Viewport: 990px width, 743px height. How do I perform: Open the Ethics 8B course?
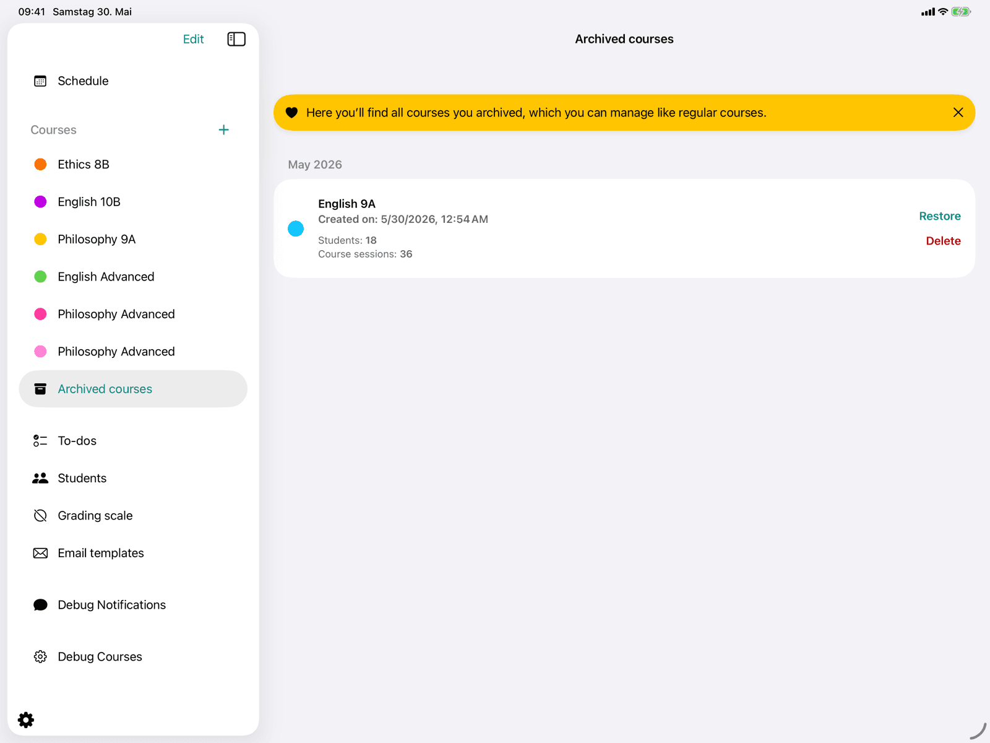[133, 164]
